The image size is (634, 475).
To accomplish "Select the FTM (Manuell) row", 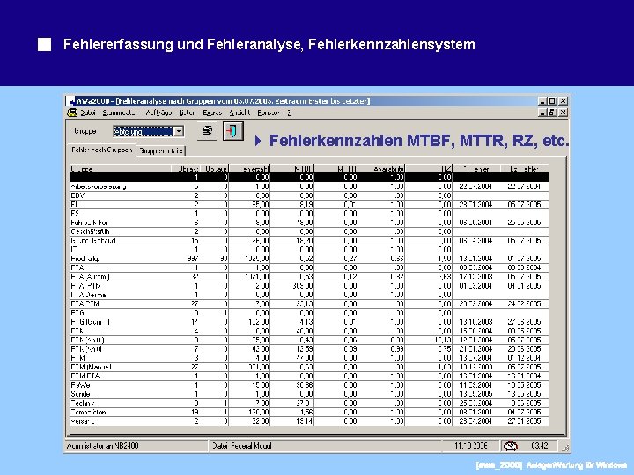I will 309,367.
